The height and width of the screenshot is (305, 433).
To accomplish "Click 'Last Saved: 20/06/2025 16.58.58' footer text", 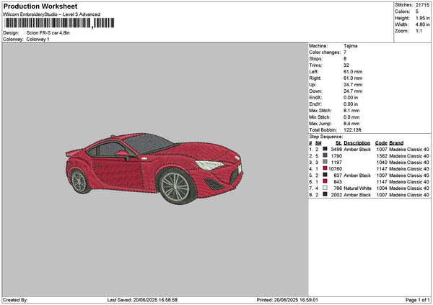I will tap(142, 300).
